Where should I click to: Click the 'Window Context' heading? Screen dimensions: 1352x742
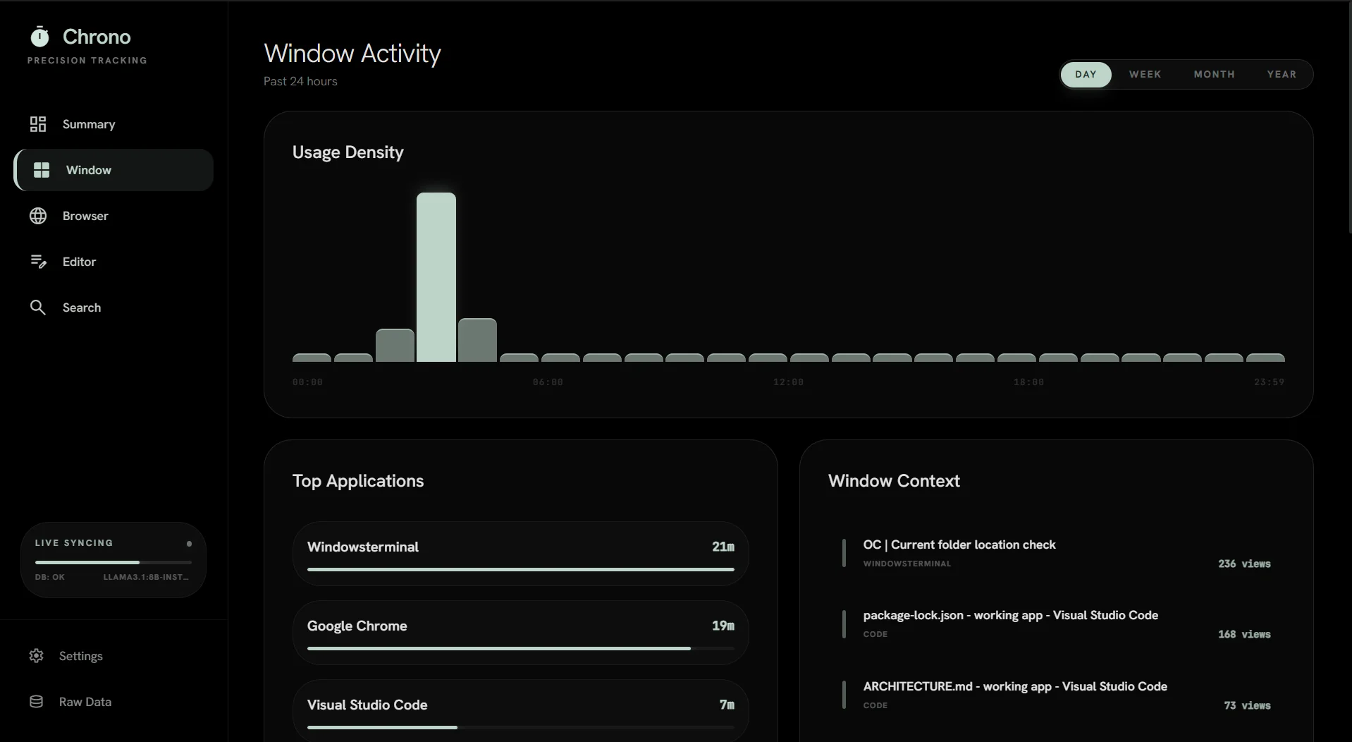[x=894, y=481]
